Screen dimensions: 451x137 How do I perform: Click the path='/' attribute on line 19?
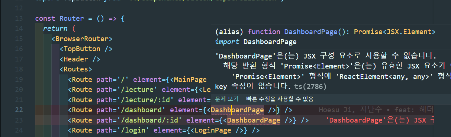click(x=113, y=80)
